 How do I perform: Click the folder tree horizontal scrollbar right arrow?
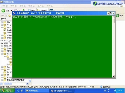pyautogui.click(x=27, y=84)
